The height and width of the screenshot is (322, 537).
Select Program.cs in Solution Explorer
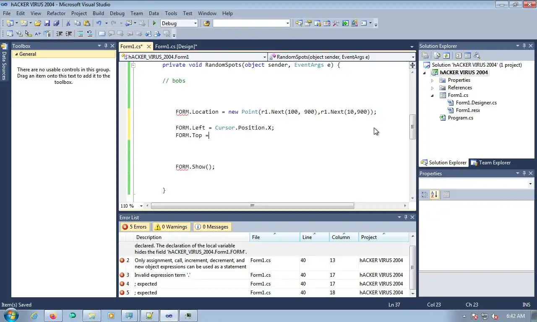[x=460, y=118]
